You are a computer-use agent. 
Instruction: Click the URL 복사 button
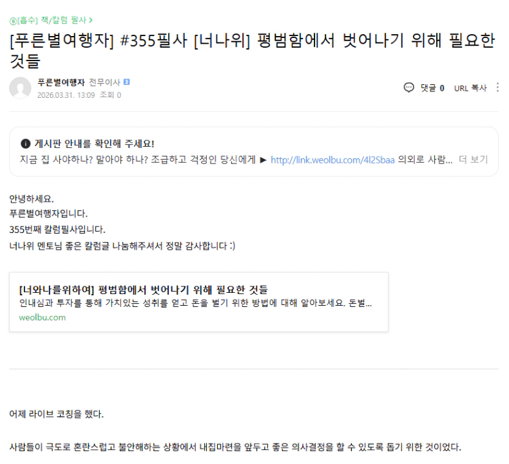click(x=470, y=88)
